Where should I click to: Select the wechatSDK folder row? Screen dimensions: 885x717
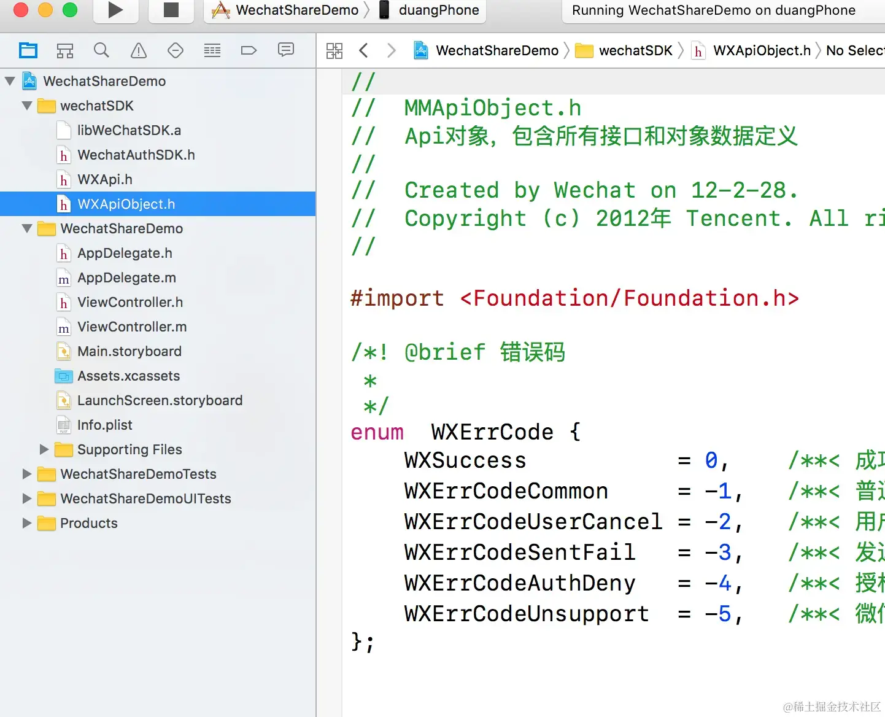click(158, 106)
